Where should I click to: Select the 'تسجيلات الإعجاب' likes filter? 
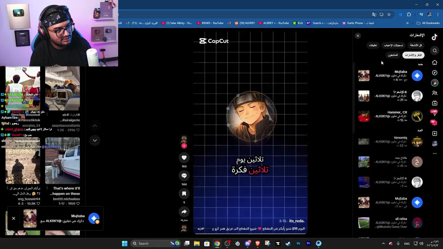click(x=394, y=45)
